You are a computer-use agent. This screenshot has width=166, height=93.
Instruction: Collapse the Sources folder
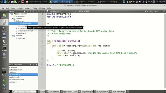(x=12, y=36)
